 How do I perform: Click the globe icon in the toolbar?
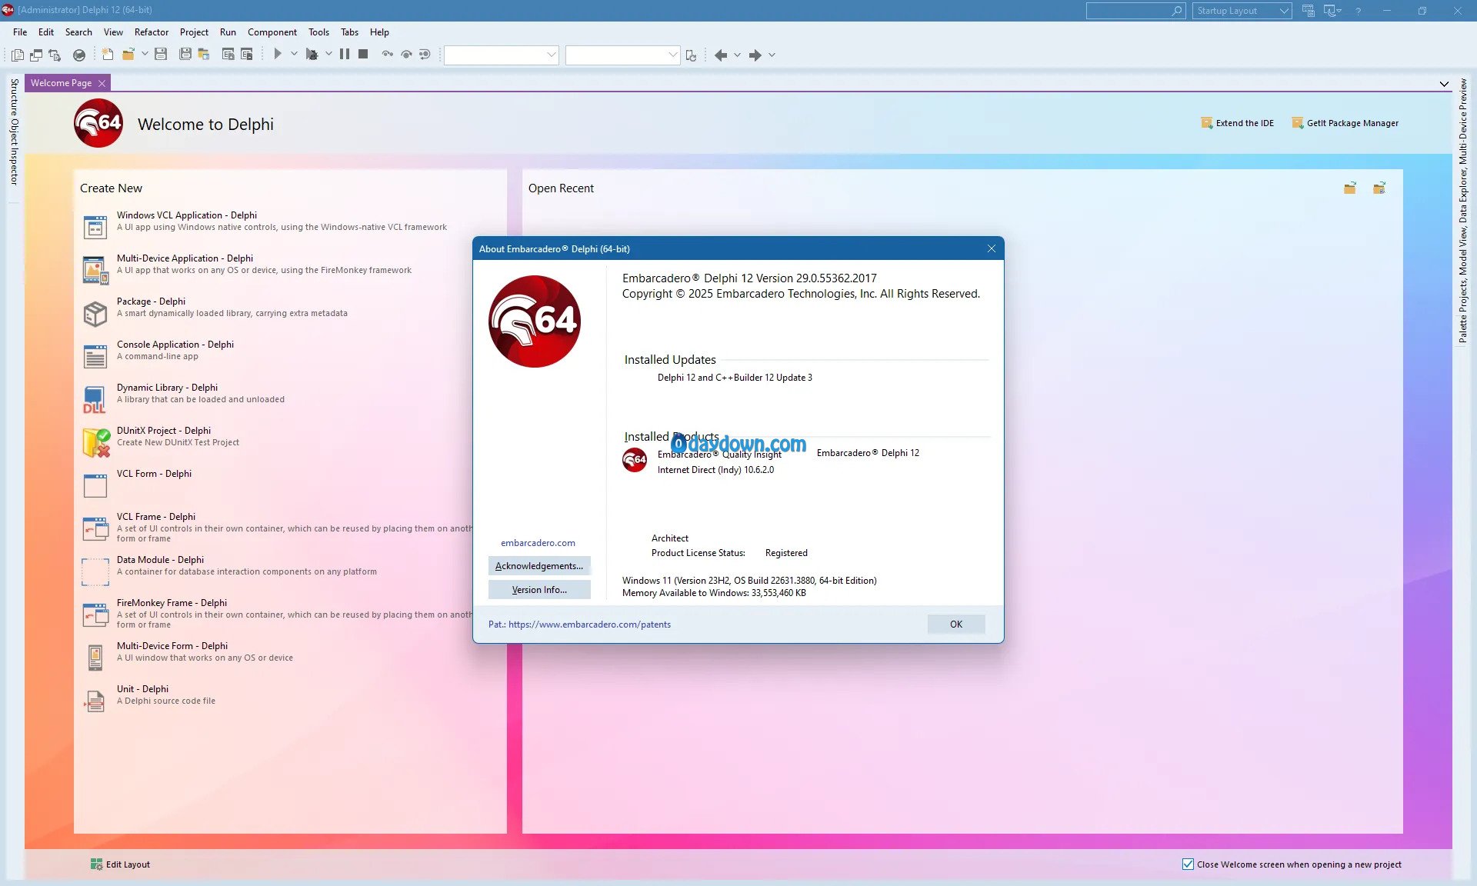click(78, 55)
